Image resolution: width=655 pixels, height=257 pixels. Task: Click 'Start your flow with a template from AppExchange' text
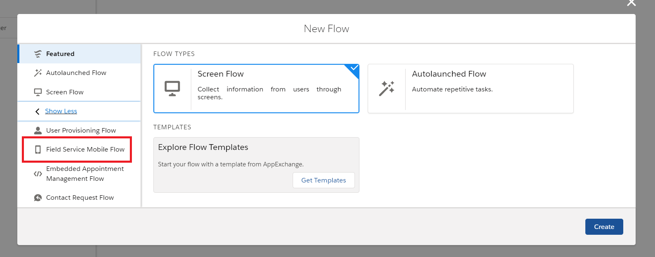pyautogui.click(x=231, y=164)
